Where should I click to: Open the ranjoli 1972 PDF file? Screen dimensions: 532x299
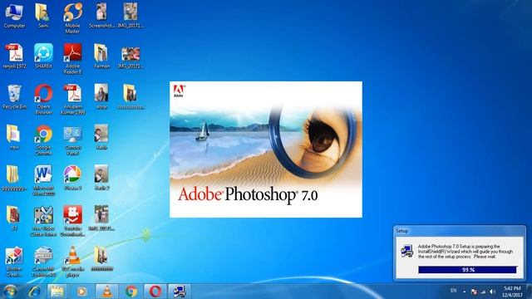(x=14, y=56)
